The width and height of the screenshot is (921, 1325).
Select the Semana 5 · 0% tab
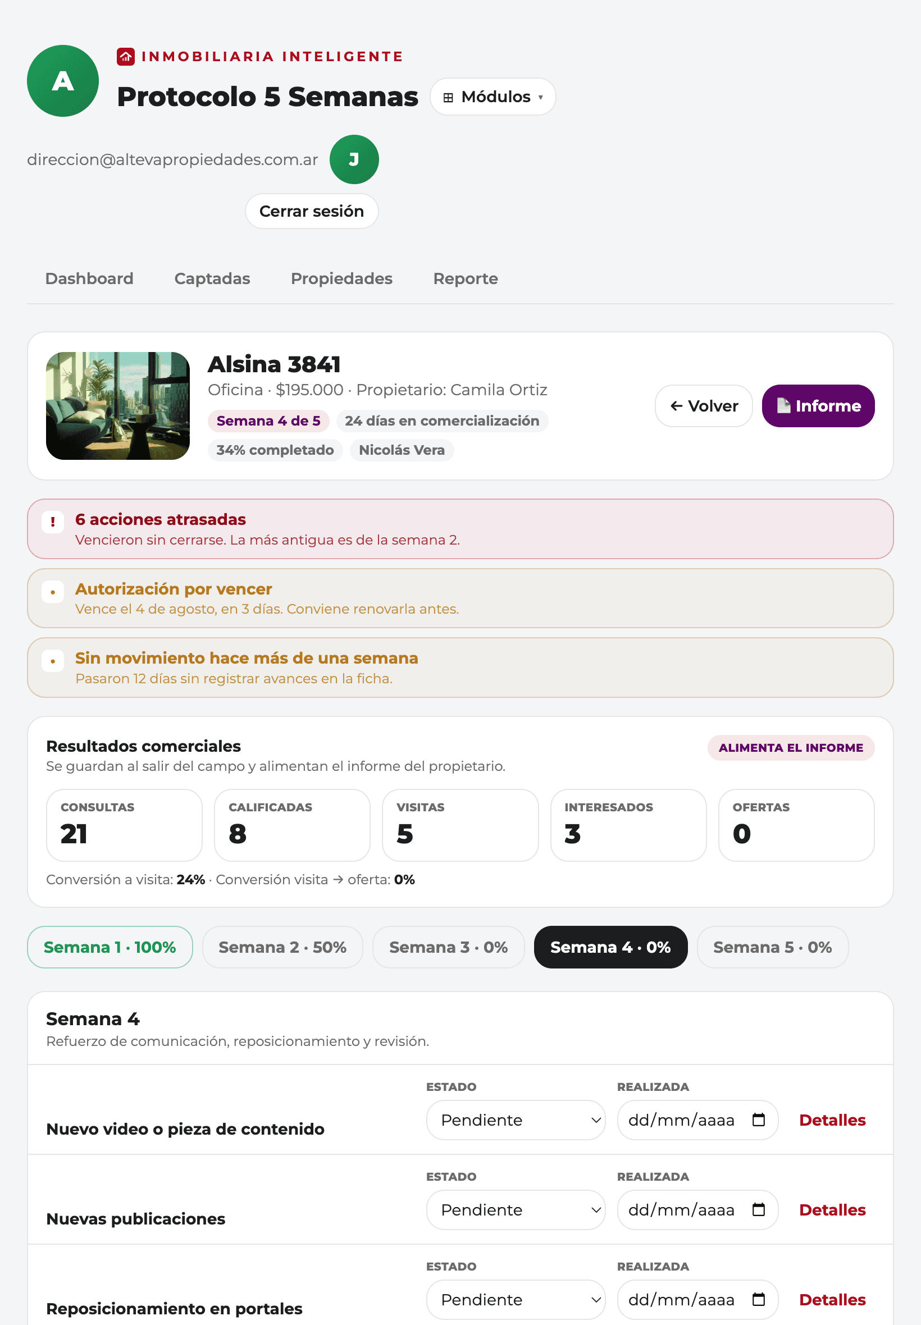click(772, 947)
